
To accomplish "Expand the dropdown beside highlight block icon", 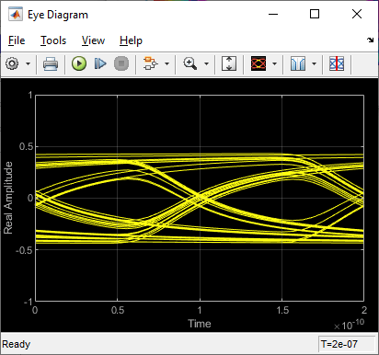I will click(x=167, y=63).
